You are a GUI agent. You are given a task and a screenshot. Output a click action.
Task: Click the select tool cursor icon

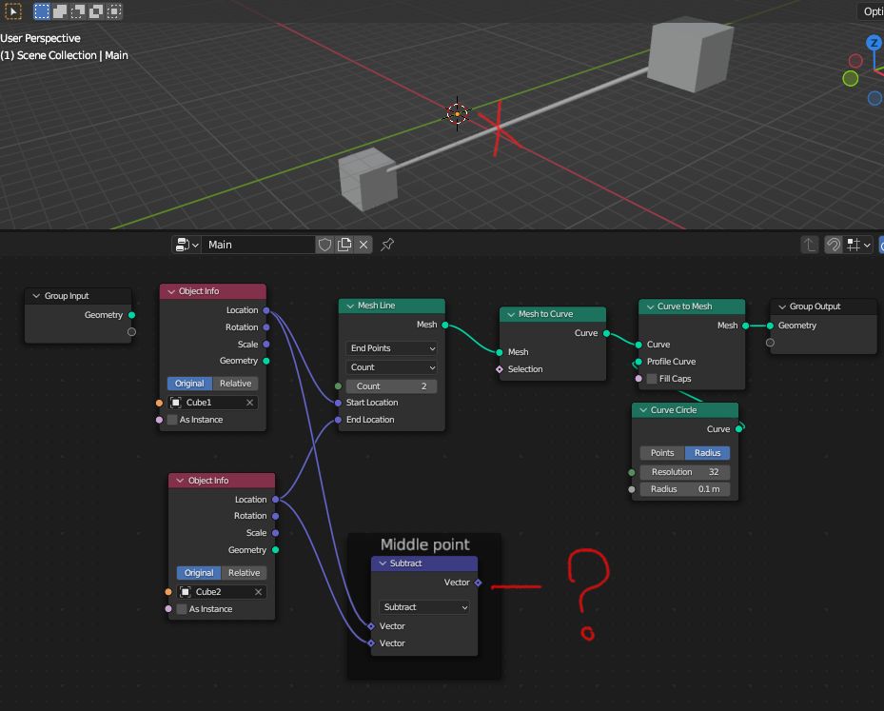click(13, 10)
